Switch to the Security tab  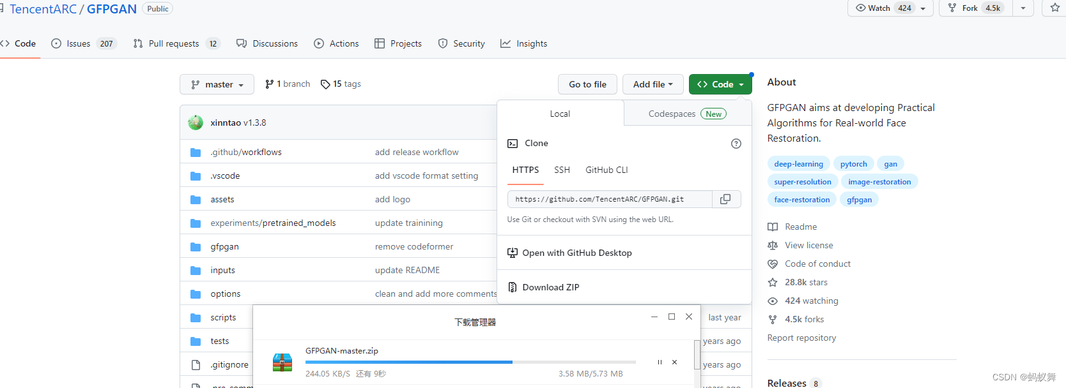[x=461, y=43]
